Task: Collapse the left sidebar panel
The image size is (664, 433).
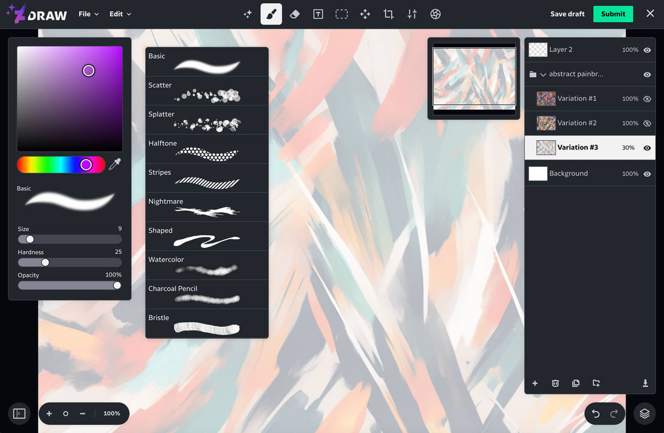Action: (x=19, y=414)
